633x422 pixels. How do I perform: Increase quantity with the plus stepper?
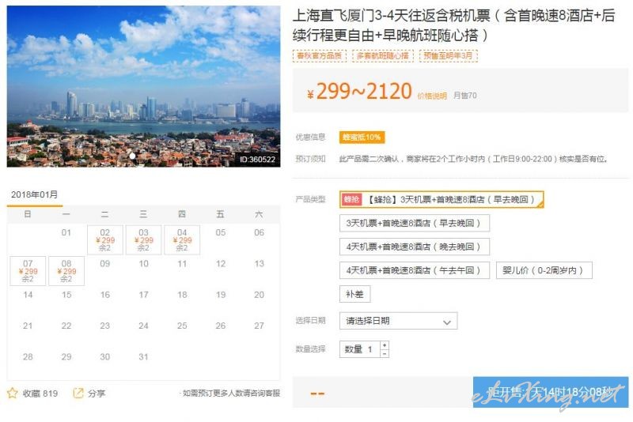point(385,345)
